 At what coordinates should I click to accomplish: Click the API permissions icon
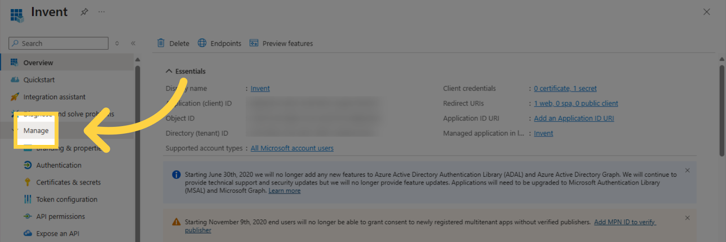click(x=28, y=216)
